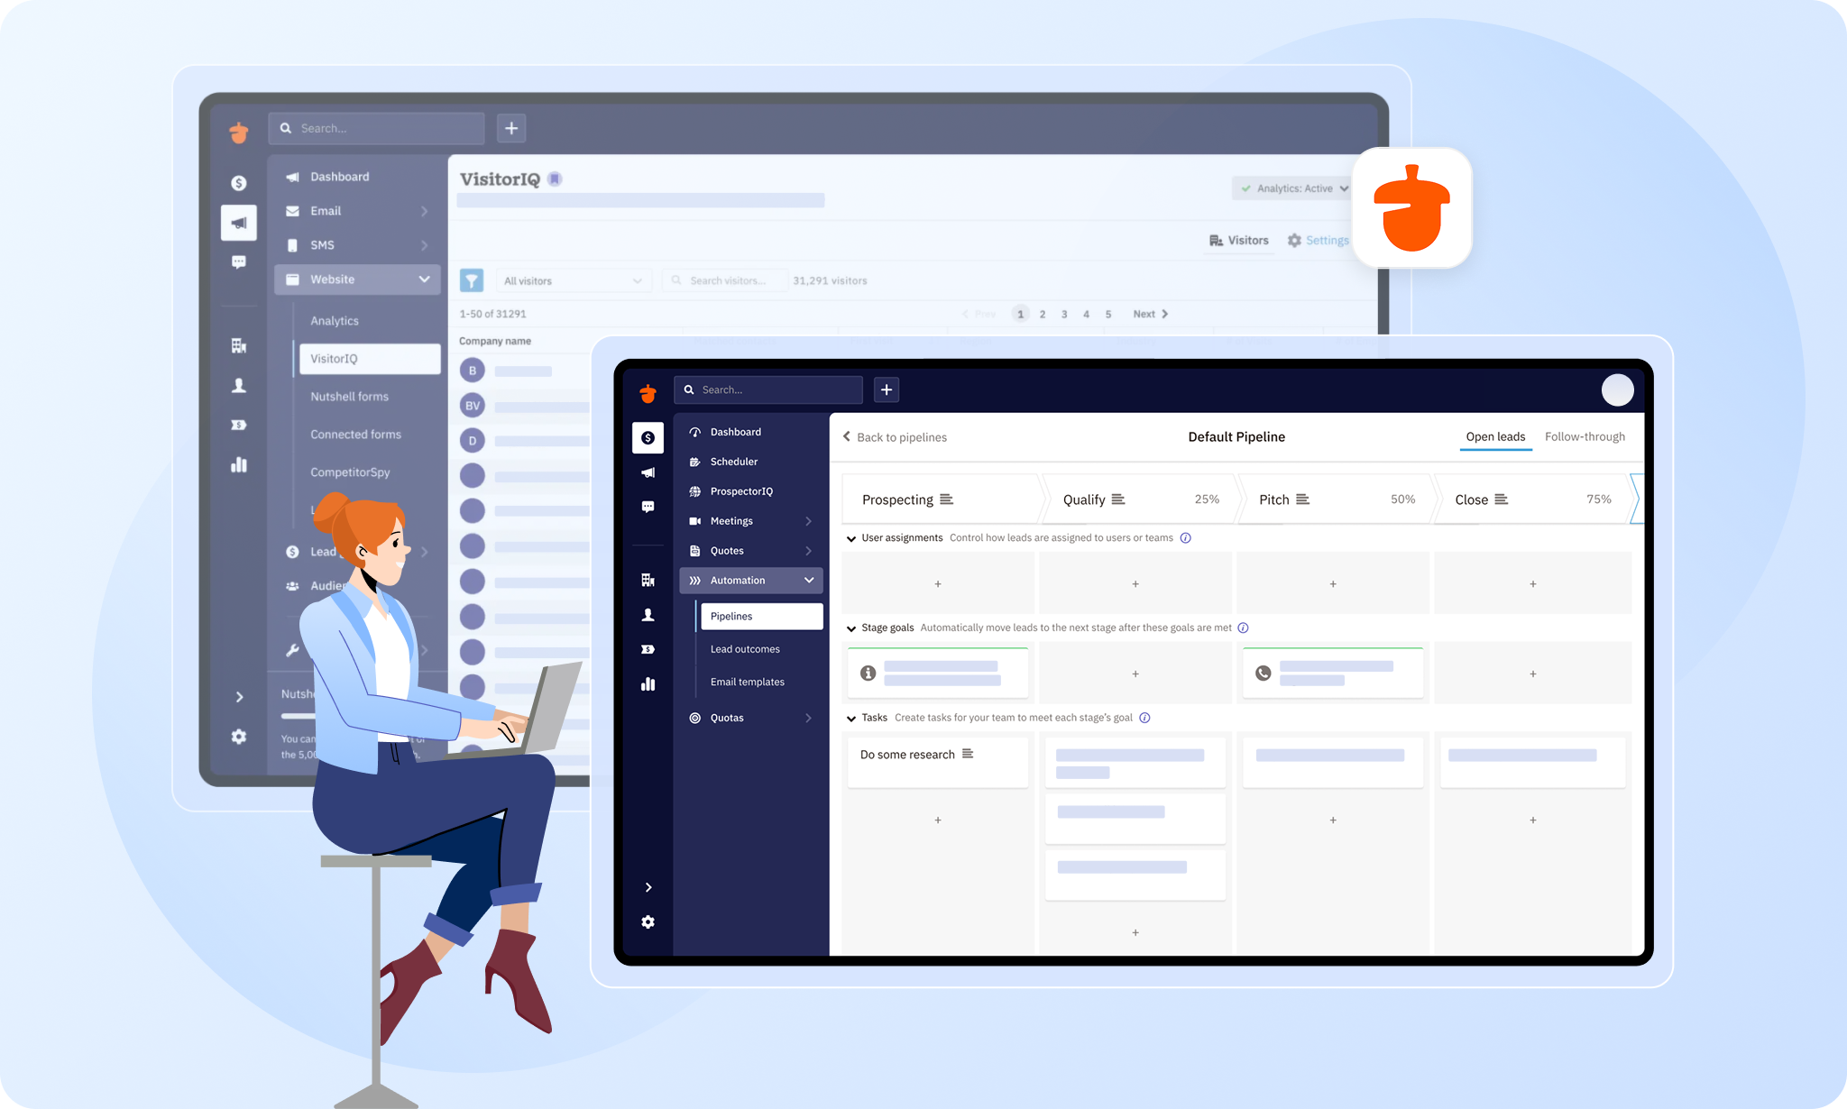The width and height of the screenshot is (1847, 1109).
Task: Go to page 2 of the visitors list
Action: [1043, 314]
